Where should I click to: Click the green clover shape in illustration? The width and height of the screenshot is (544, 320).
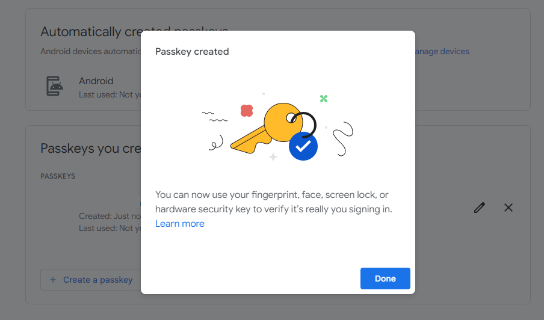pyautogui.click(x=324, y=99)
